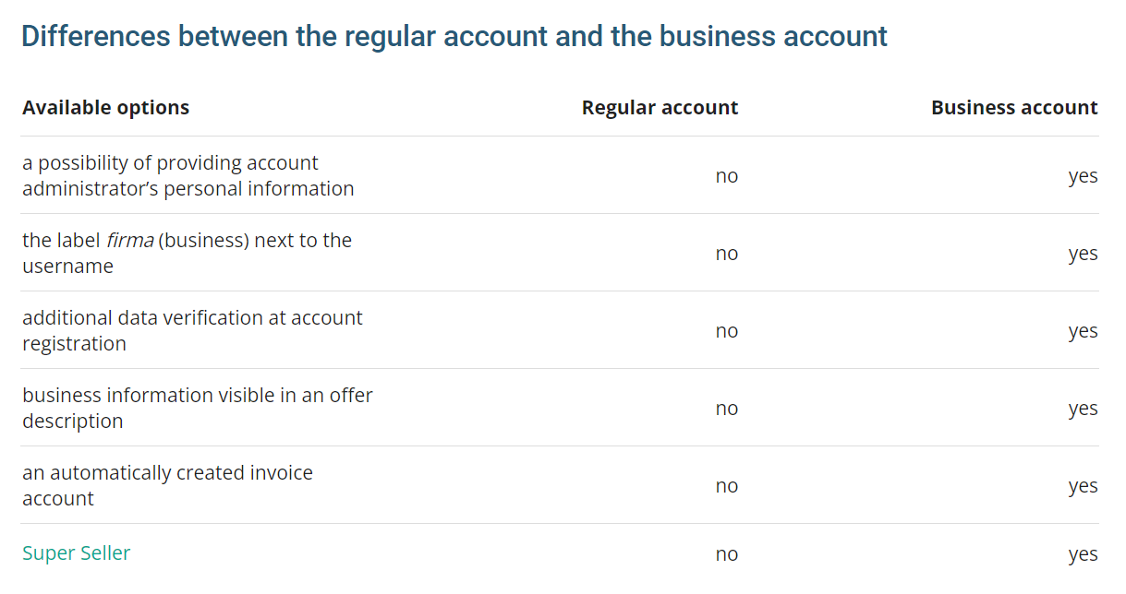Click 'yes' for additional data verification row
1126x594 pixels.
tap(1083, 331)
